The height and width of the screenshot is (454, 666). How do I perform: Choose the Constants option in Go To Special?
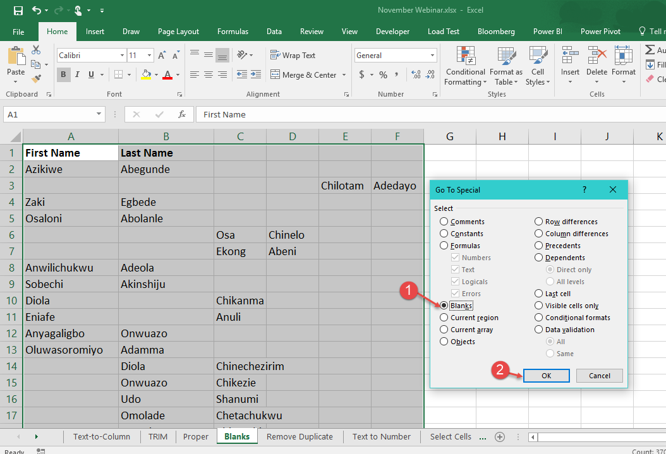(444, 233)
